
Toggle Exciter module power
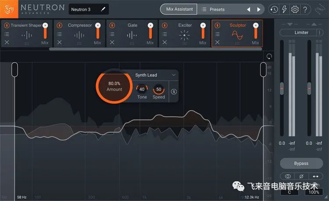coord(164,25)
